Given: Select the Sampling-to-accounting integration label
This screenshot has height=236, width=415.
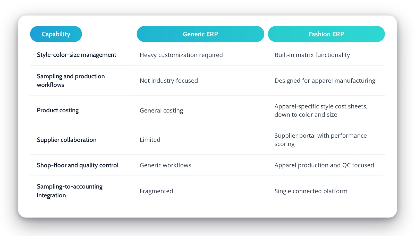Looking at the screenshot, I should coord(70,191).
